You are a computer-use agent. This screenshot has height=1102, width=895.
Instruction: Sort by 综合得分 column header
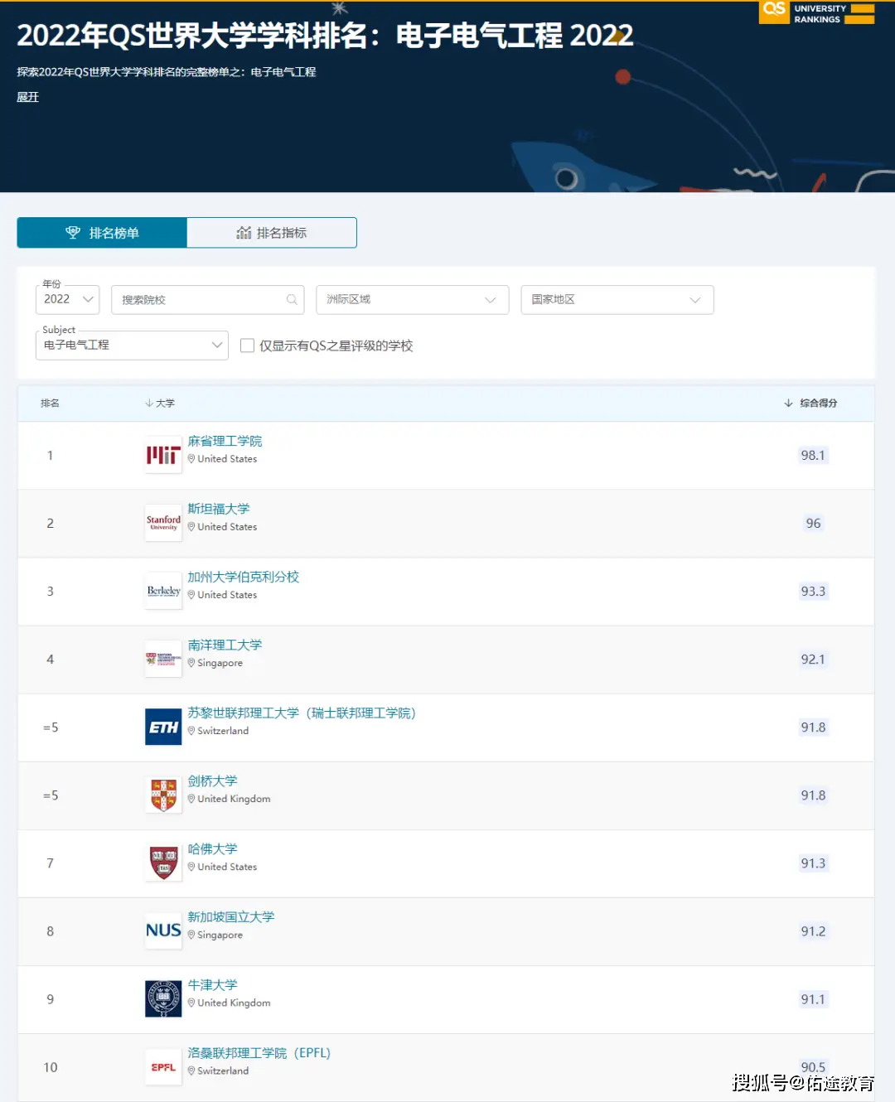(x=810, y=404)
